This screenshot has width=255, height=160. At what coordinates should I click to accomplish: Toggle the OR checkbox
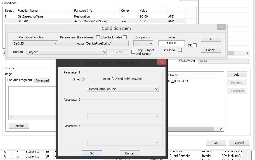coord(195,45)
